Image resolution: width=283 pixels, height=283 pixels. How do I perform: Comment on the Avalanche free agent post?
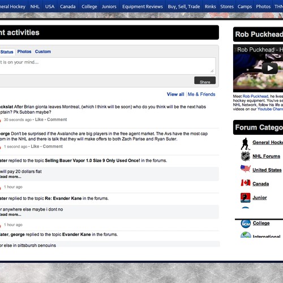click(x=53, y=147)
